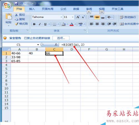
Task: Copy selection with 复制
Action: [x=20, y=19]
